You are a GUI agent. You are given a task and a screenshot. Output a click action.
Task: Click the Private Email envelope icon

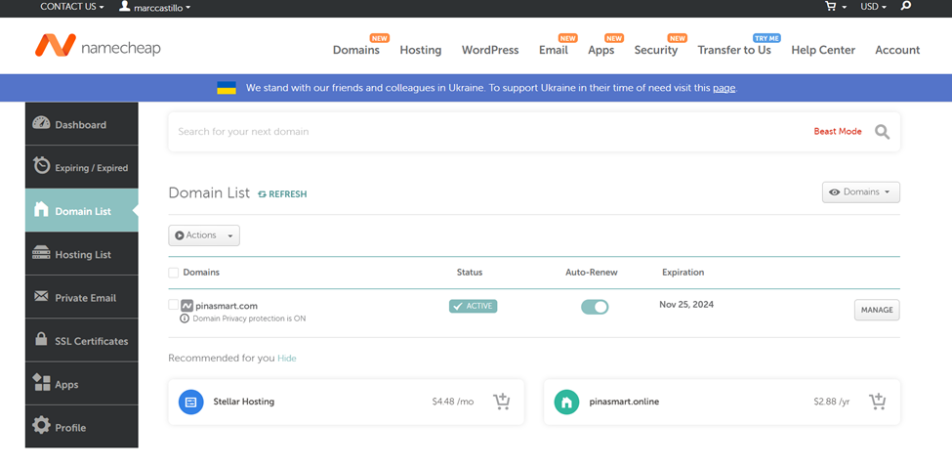tap(41, 296)
